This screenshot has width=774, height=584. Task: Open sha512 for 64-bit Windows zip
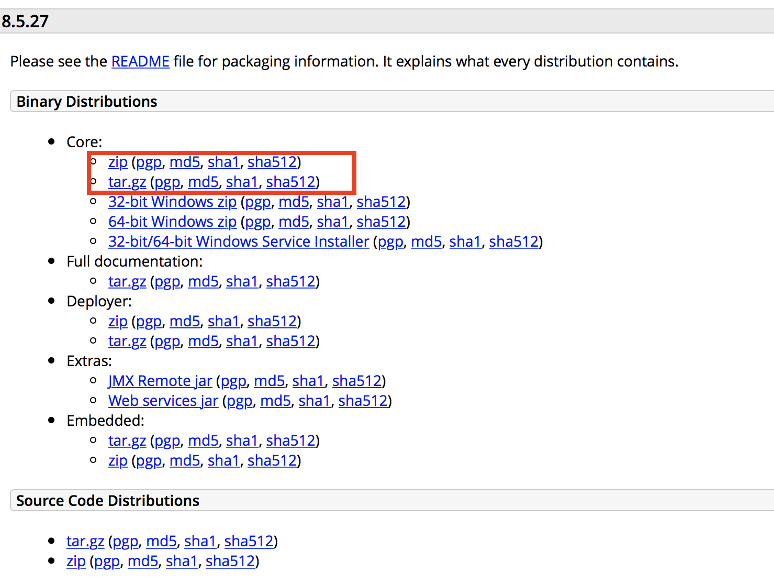(382, 222)
